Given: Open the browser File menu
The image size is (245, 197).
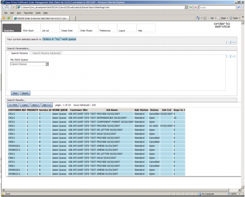Looking at the screenshot, I should pos(6,13).
